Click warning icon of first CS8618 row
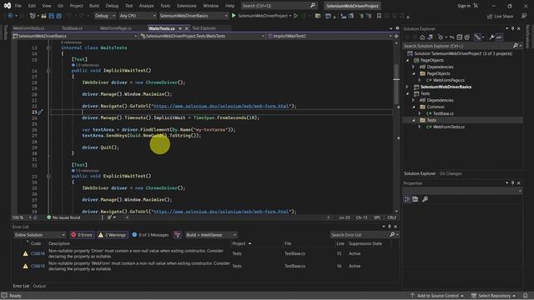Viewport: 534px width, 300px height. [x=25, y=253]
